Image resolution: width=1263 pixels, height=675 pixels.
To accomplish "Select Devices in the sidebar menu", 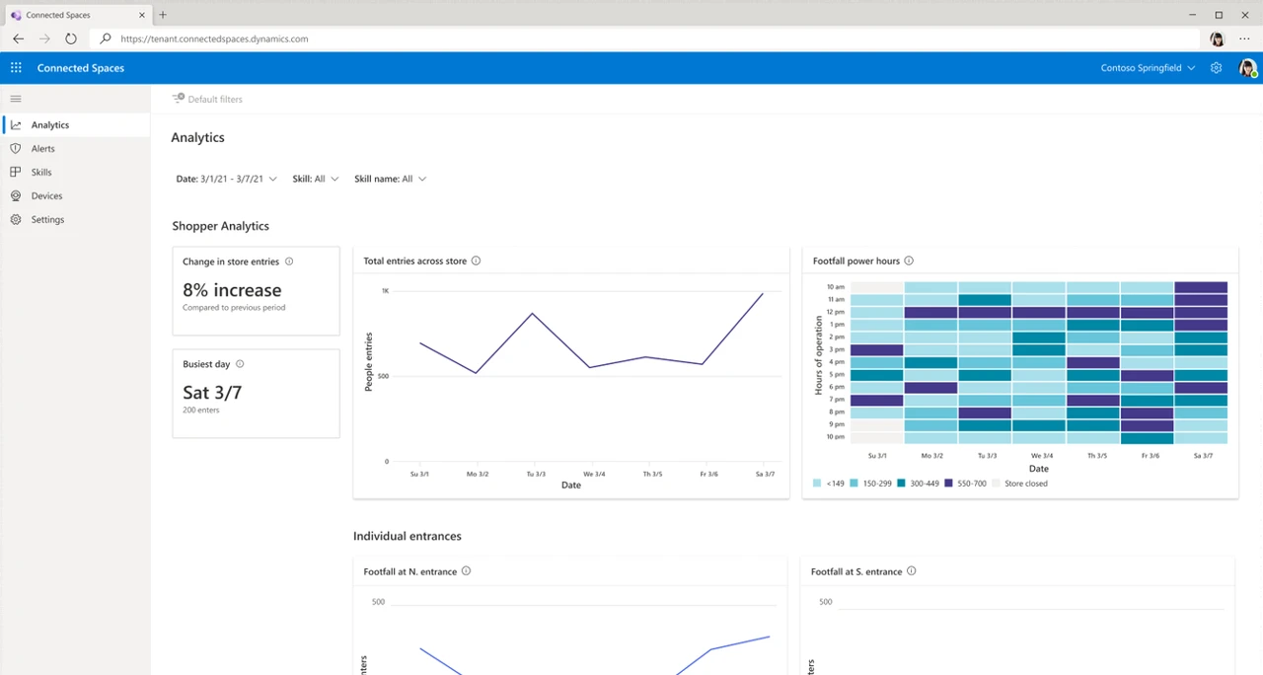I will [75, 196].
